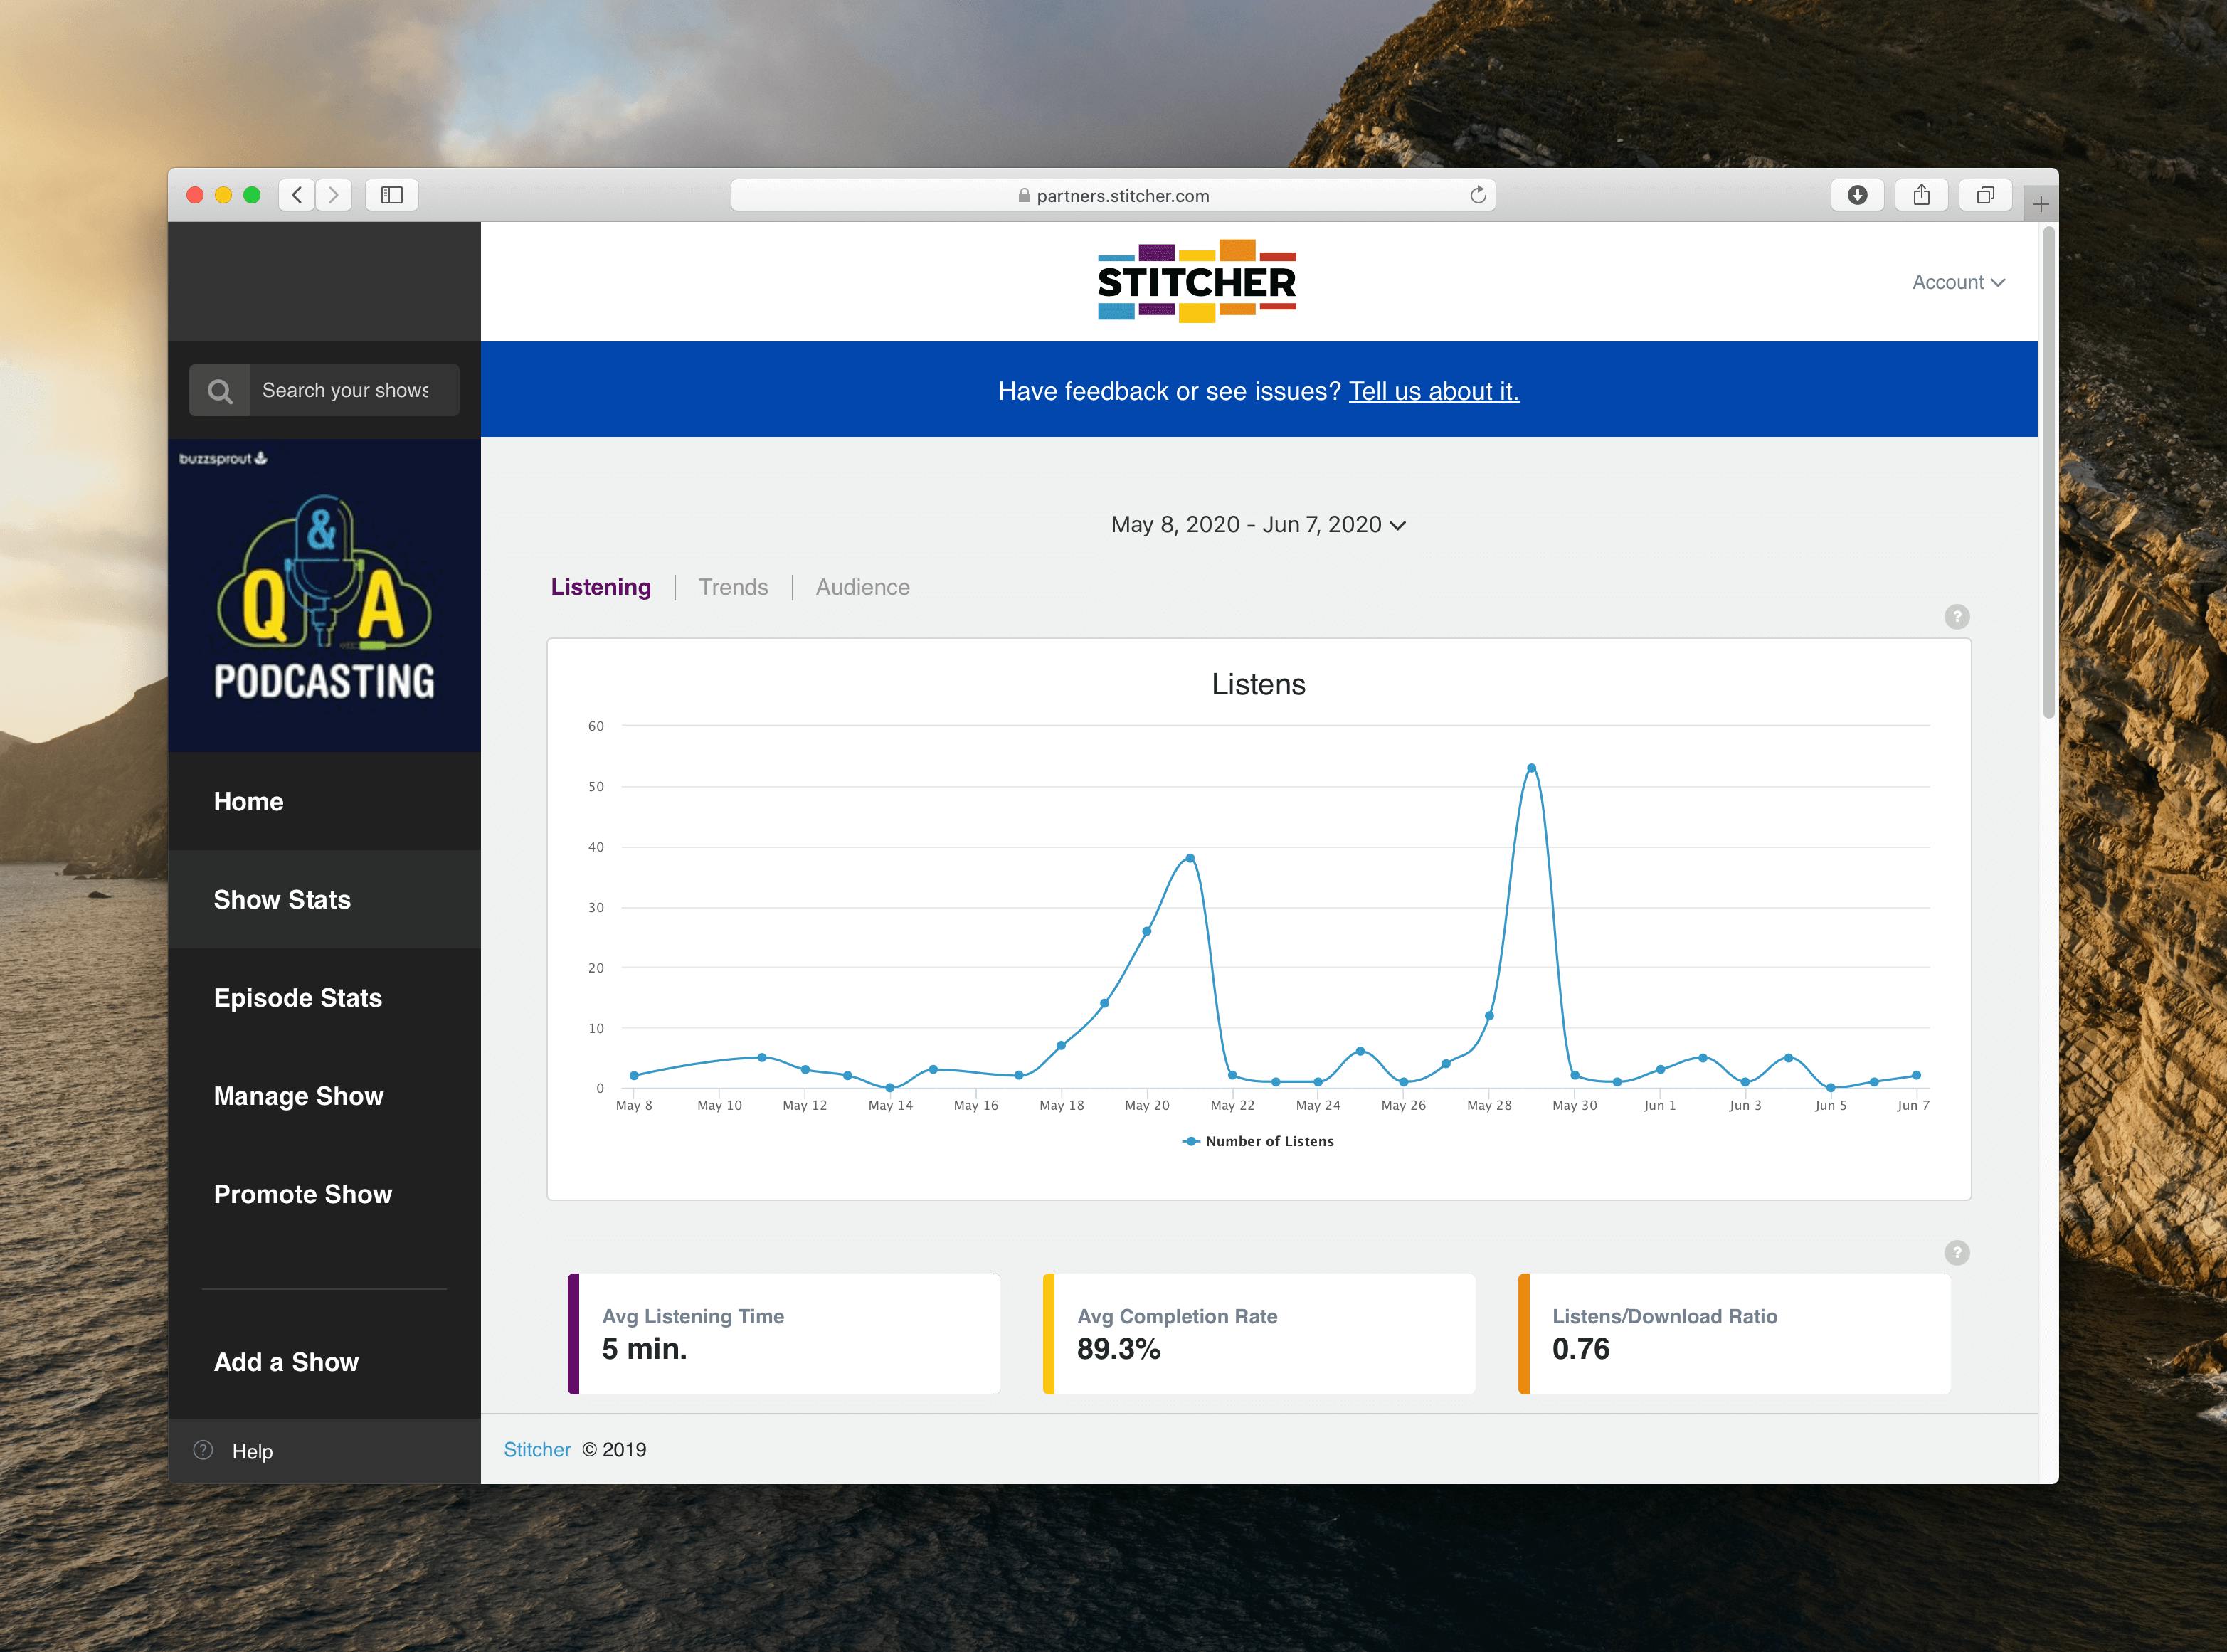Click the download icon in browser toolbar
Viewport: 2227px width, 1652px height.
(x=1859, y=194)
